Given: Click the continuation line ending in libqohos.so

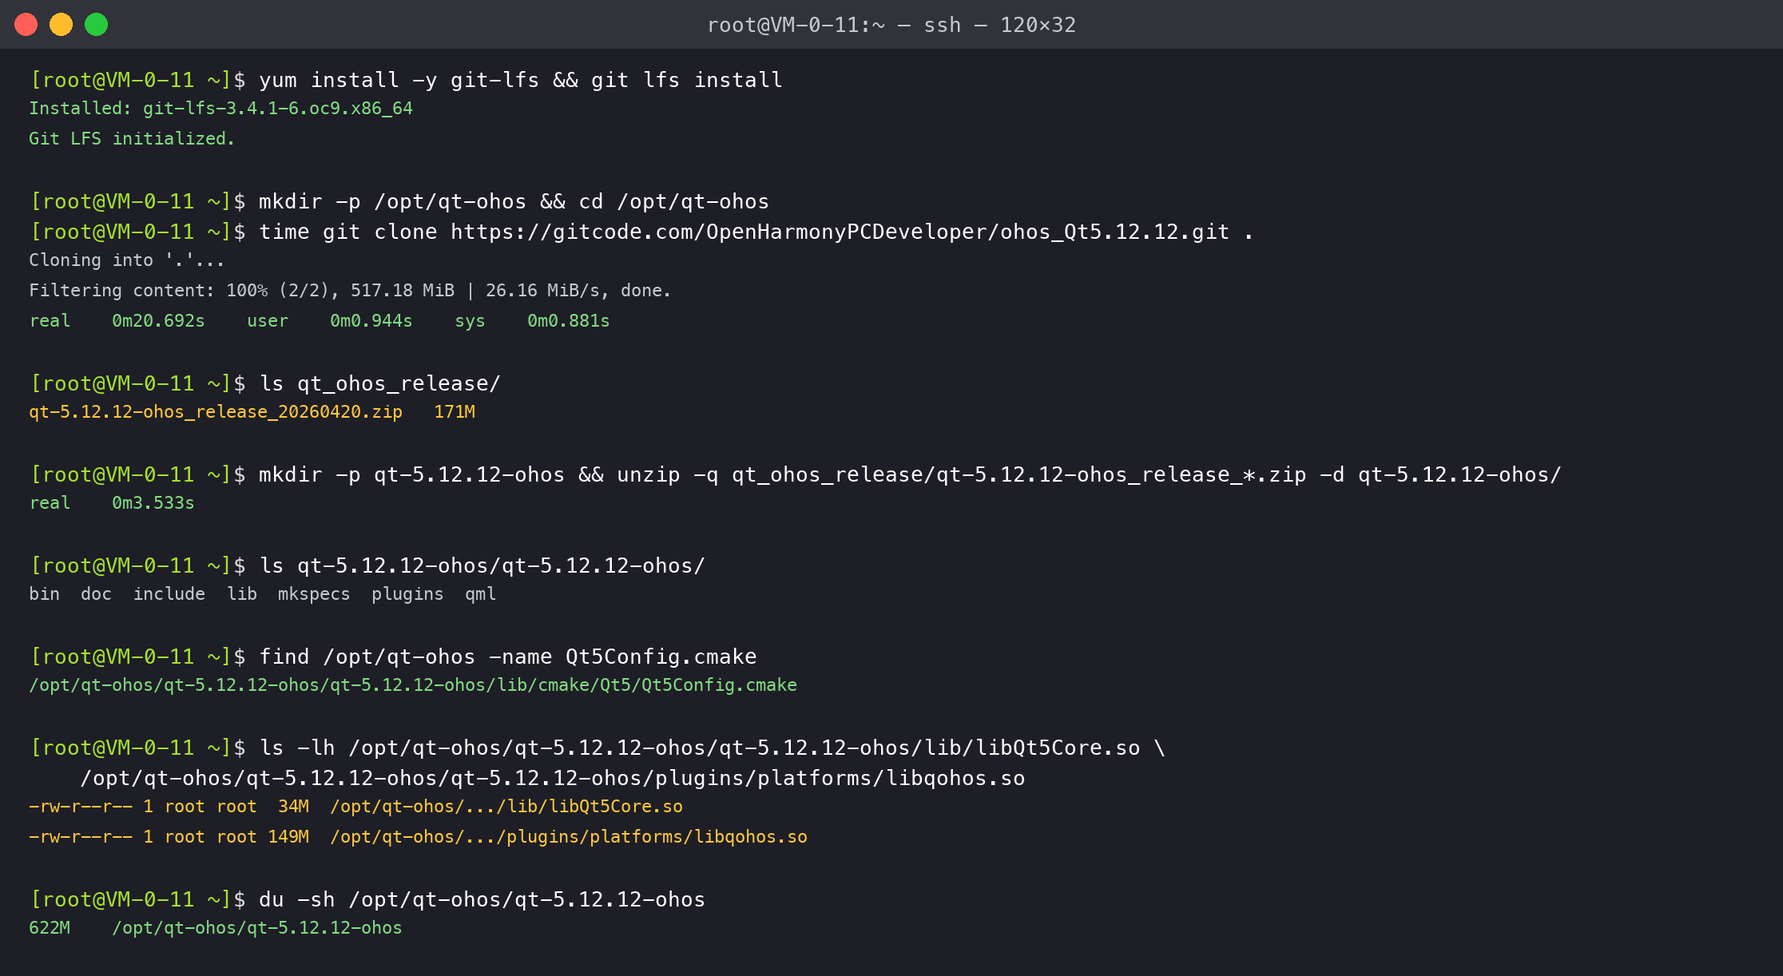Looking at the screenshot, I should (552, 778).
